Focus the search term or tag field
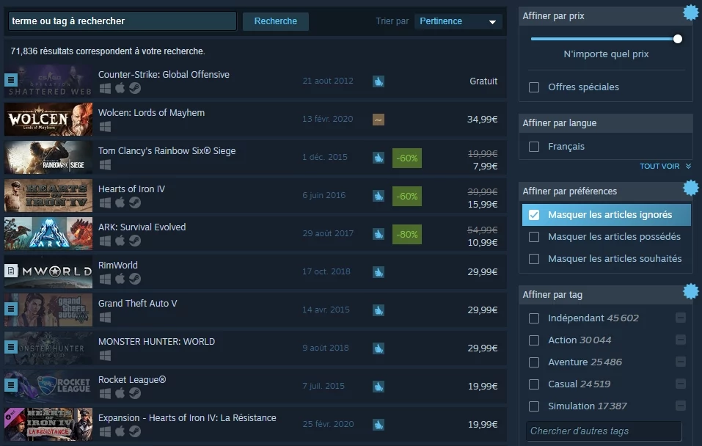The height and width of the screenshot is (446, 702). coord(123,21)
